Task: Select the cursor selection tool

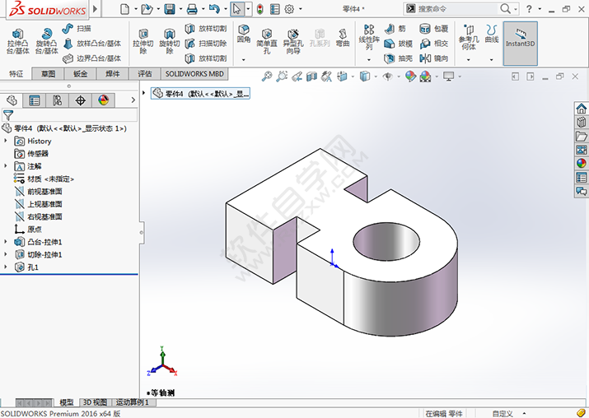Action: [x=236, y=8]
